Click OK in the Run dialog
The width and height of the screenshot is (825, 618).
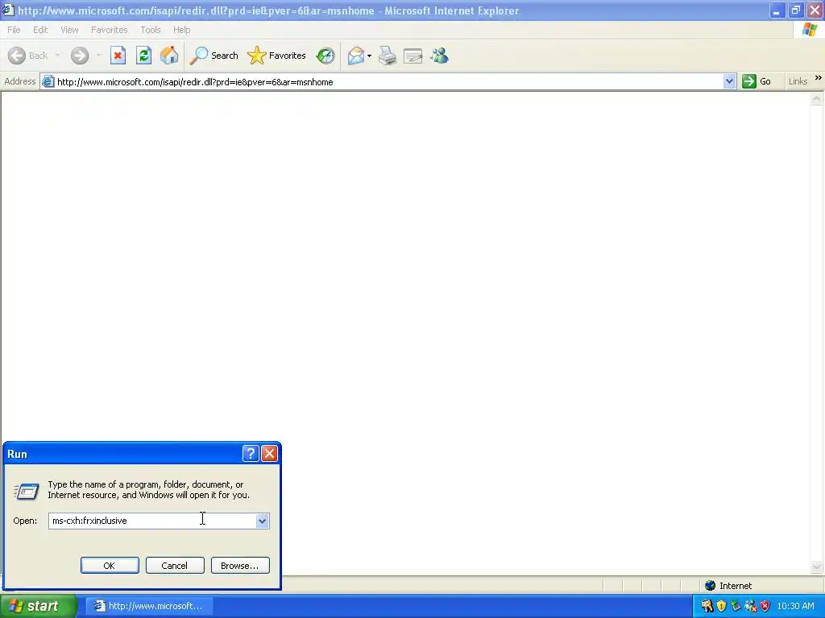(110, 566)
